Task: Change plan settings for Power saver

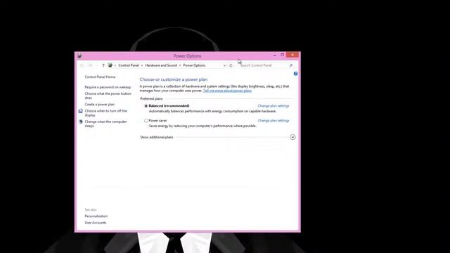Action: click(274, 121)
